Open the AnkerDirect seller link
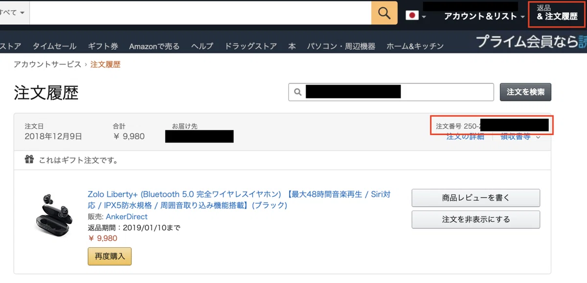 click(126, 216)
